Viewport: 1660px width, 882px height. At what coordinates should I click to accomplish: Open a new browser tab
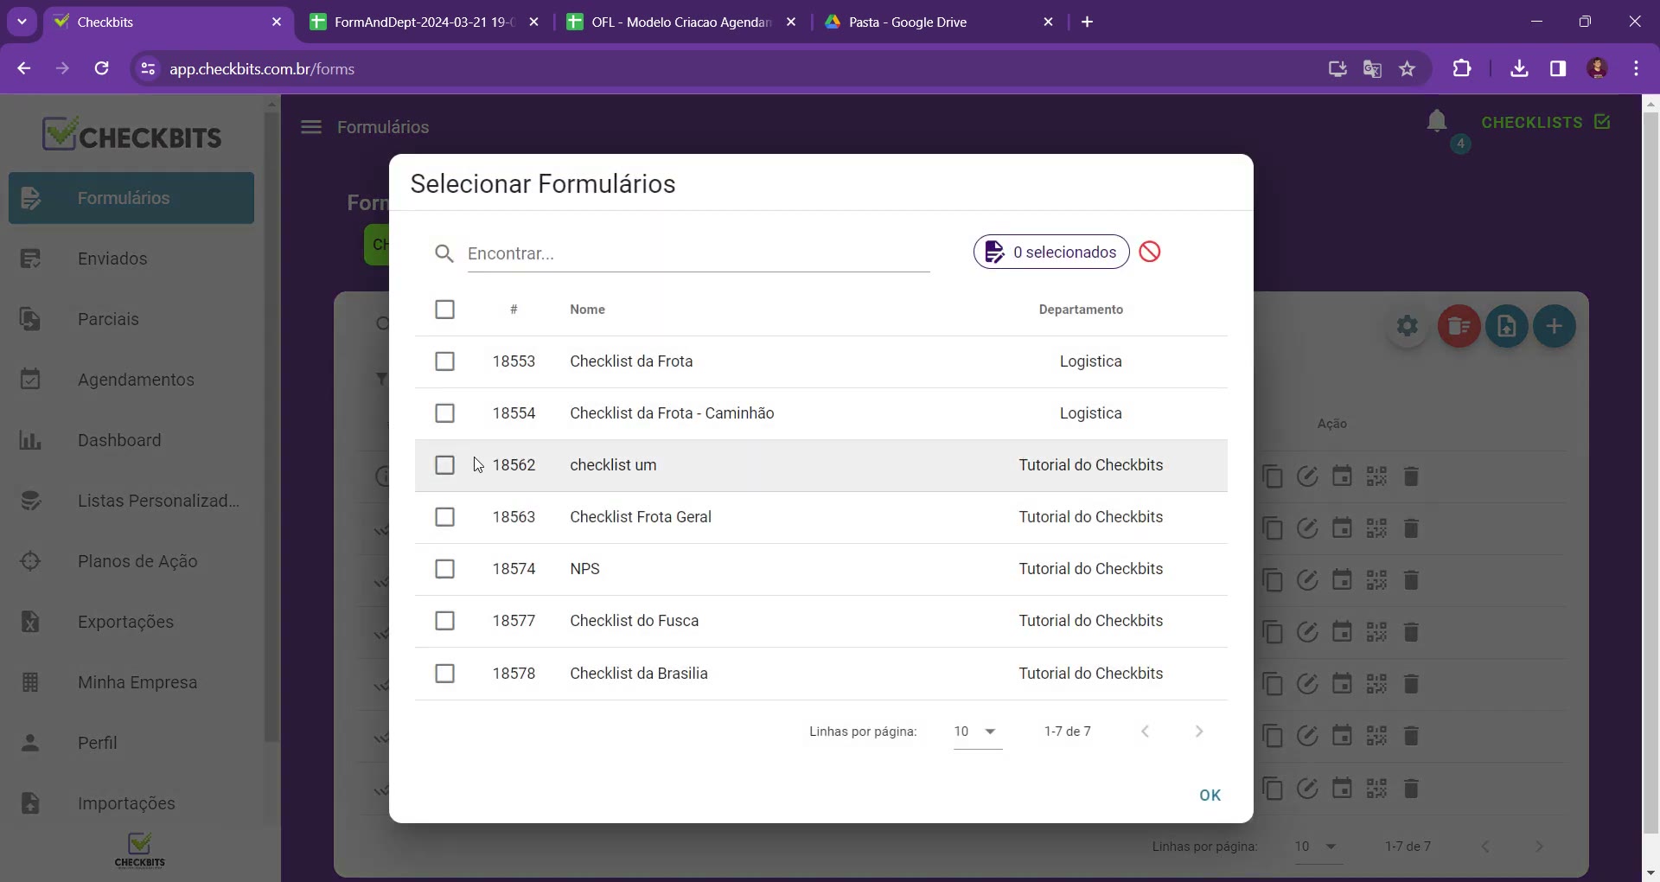[1088, 22]
